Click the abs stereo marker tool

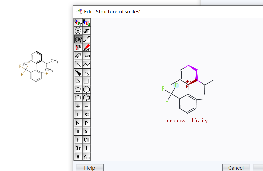point(86,48)
